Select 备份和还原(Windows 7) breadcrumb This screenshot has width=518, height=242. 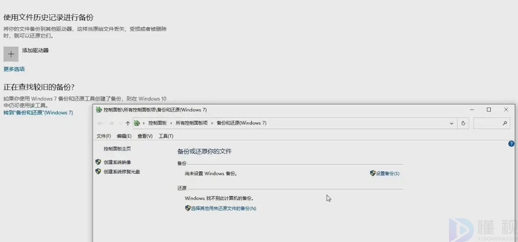242,123
